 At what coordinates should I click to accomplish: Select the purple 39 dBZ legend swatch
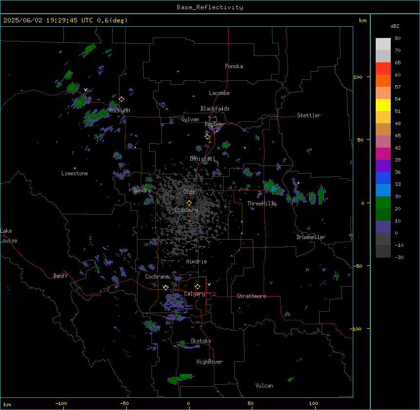point(383,166)
